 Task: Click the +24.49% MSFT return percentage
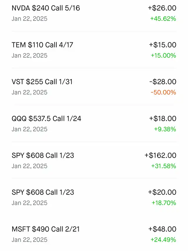(163, 240)
